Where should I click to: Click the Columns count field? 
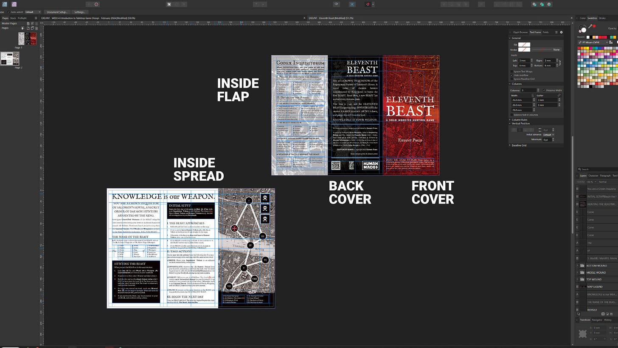pyautogui.click(x=528, y=90)
